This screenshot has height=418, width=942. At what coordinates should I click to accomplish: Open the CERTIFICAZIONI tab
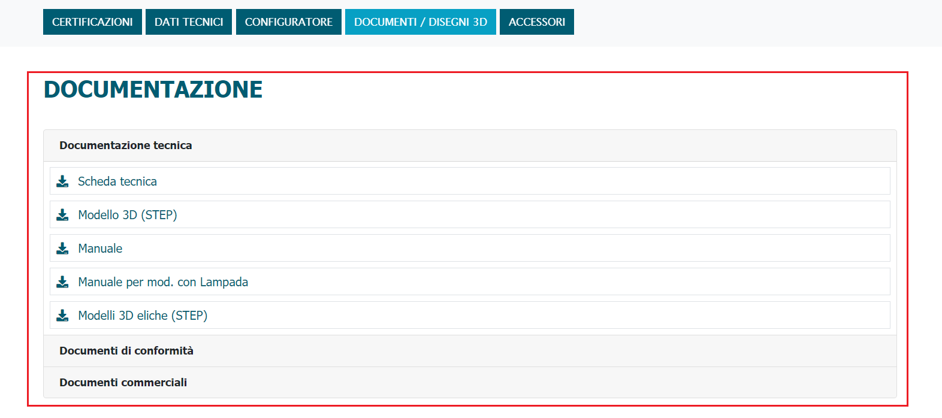click(92, 22)
